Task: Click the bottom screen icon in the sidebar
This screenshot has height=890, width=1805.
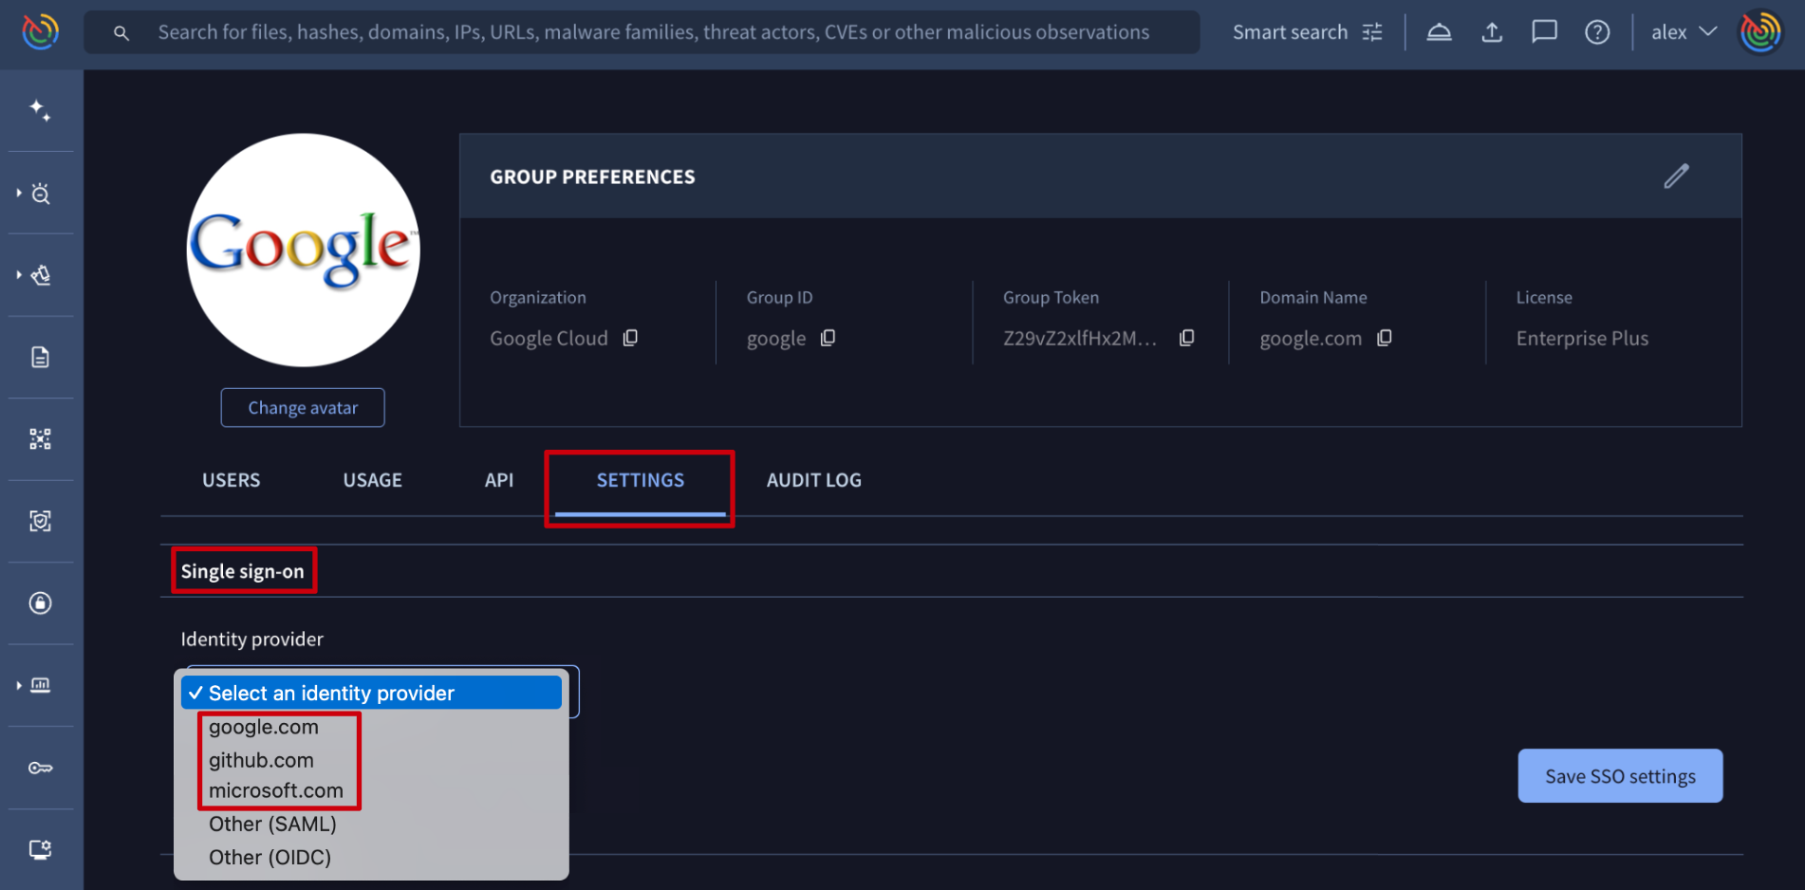Action: tap(40, 849)
